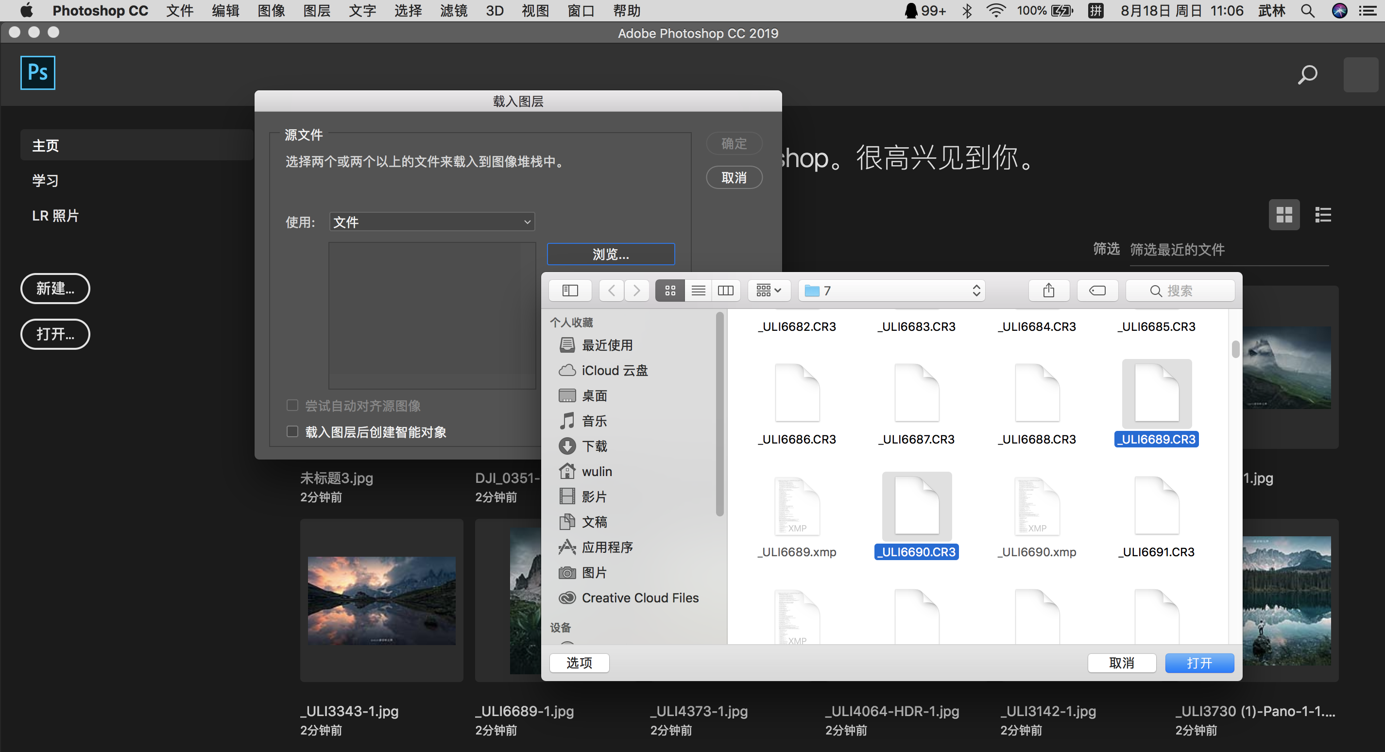Image resolution: width=1385 pixels, height=752 pixels.
Task: Click the share icon in file dialog
Action: tap(1048, 291)
